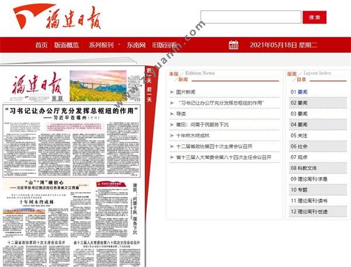The width and height of the screenshot is (351, 267).
Task: Click the arrow before 图片新闻
Action: coord(172,92)
